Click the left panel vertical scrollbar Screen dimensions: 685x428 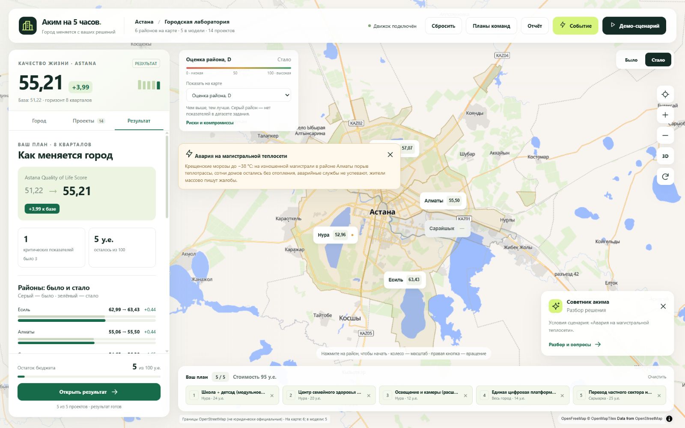coord(167,178)
